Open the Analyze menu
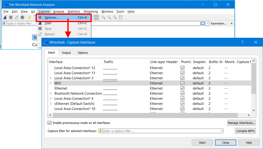263x149 pixels. tap(59, 12)
